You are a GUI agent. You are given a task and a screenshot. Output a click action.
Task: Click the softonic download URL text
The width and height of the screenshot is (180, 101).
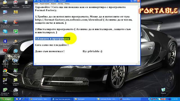69,20
